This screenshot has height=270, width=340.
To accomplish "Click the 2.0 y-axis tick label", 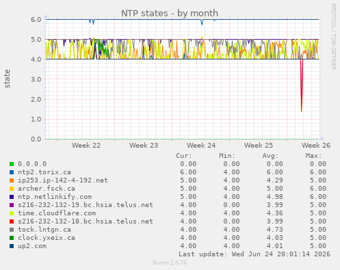I will tap(36, 100).
